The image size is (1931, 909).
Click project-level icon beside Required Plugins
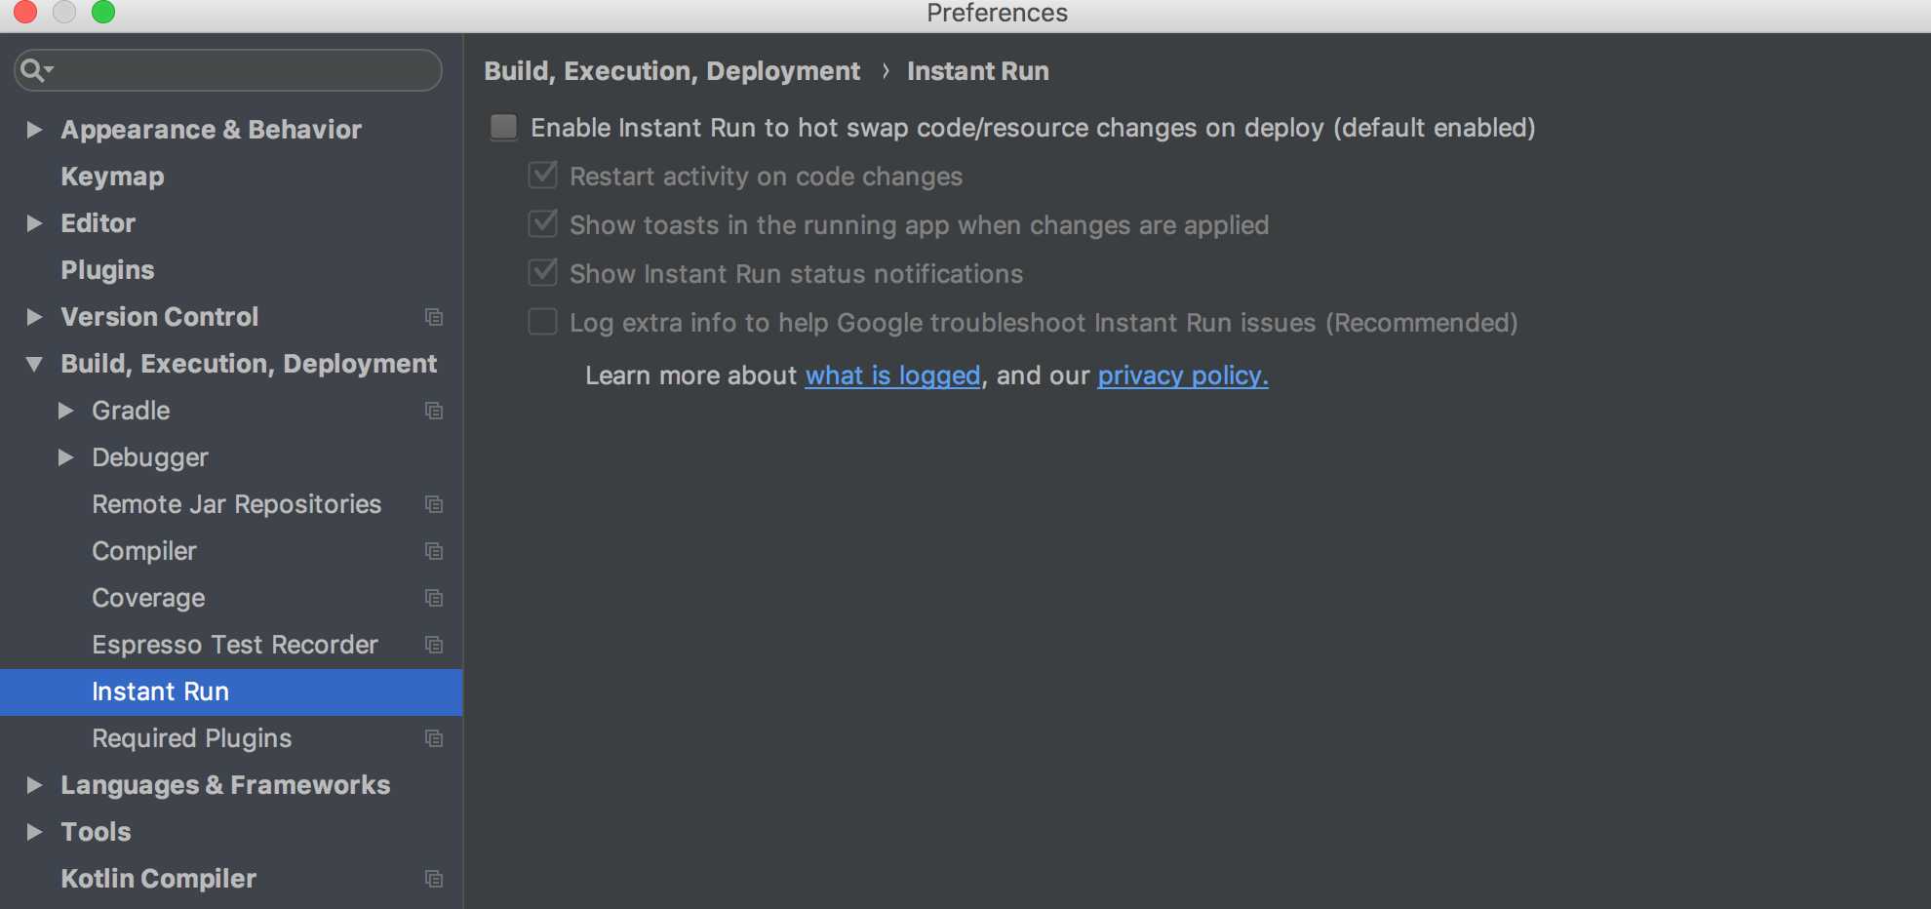pos(434,738)
